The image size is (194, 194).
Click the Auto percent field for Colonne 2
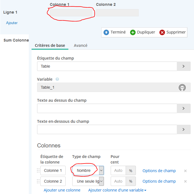118,181
